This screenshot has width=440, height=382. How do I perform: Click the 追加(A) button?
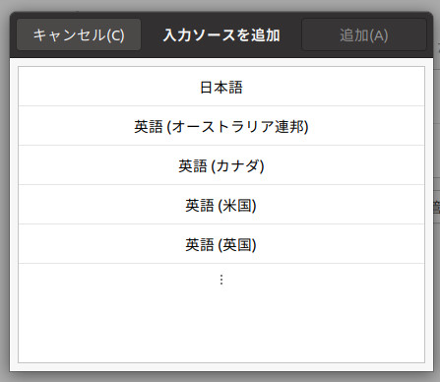click(x=364, y=34)
